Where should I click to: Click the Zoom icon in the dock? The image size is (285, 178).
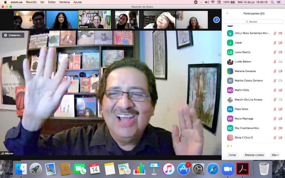pyautogui.click(x=228, y=169)
